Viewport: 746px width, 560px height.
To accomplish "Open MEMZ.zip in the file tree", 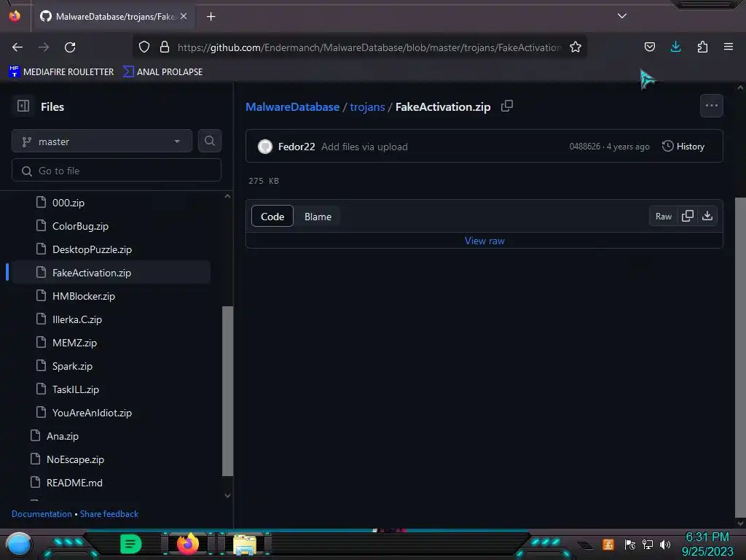I will 74,343.
